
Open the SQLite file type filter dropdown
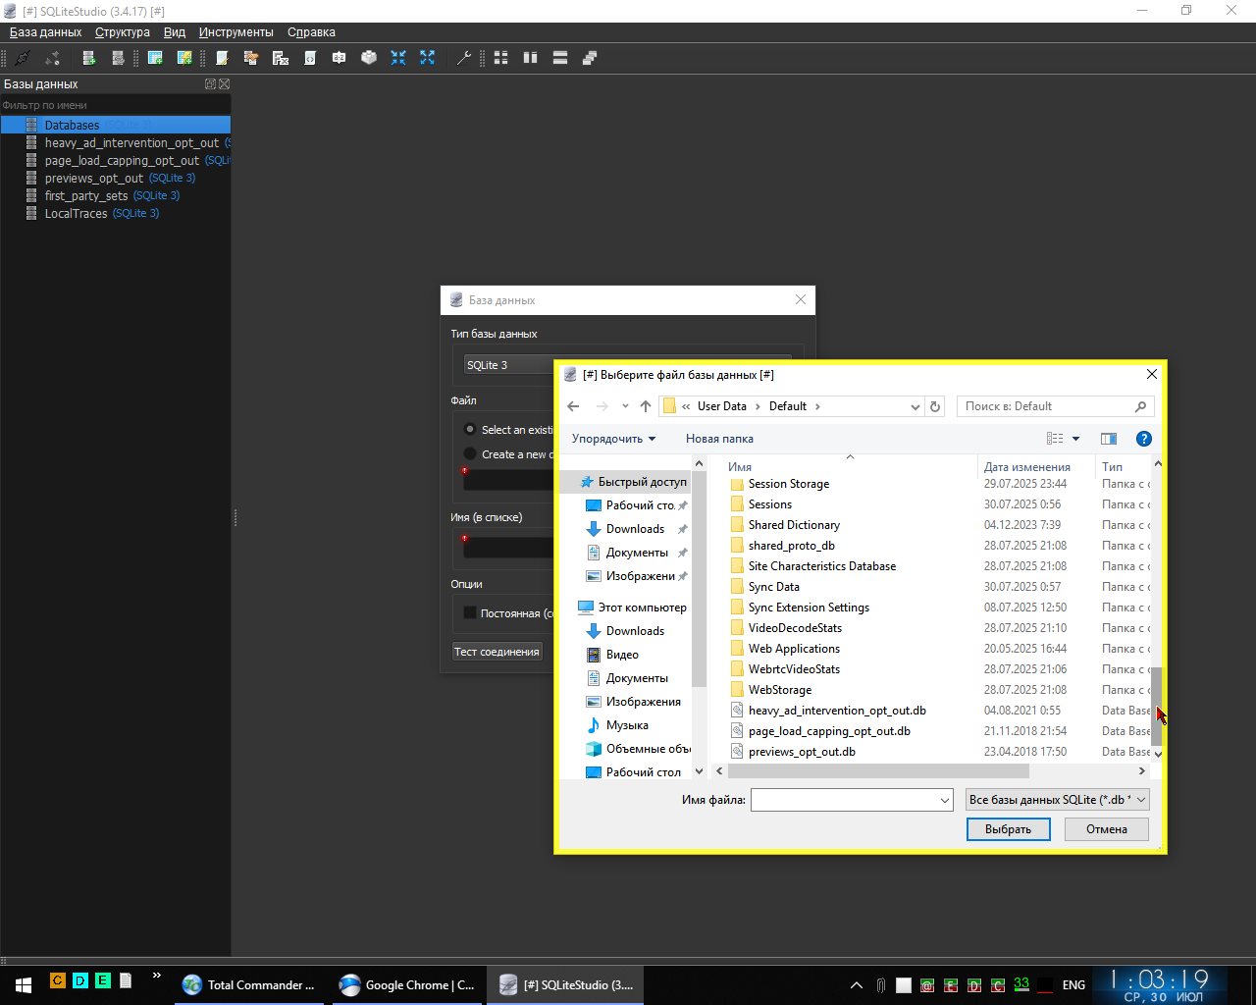click(1057, 800)
